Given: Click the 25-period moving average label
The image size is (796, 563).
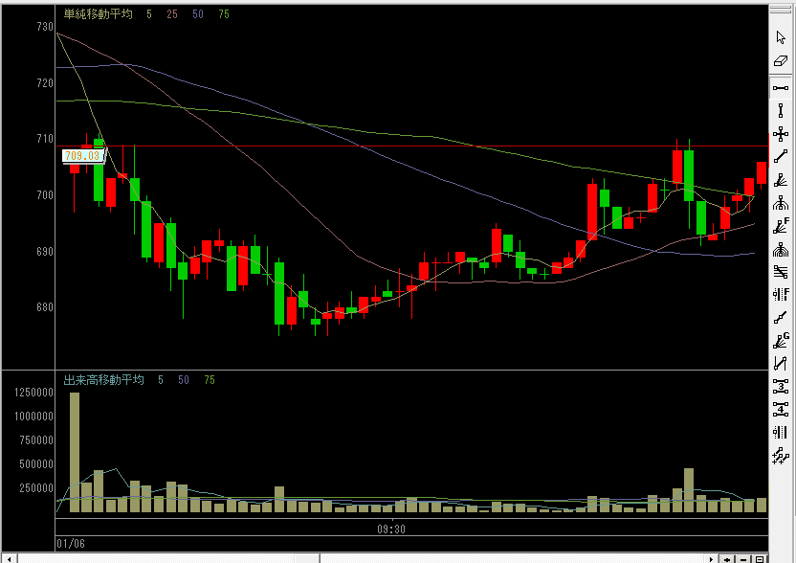Looking at the screenshot, I should pyautogui.click(x=172, y=14).
